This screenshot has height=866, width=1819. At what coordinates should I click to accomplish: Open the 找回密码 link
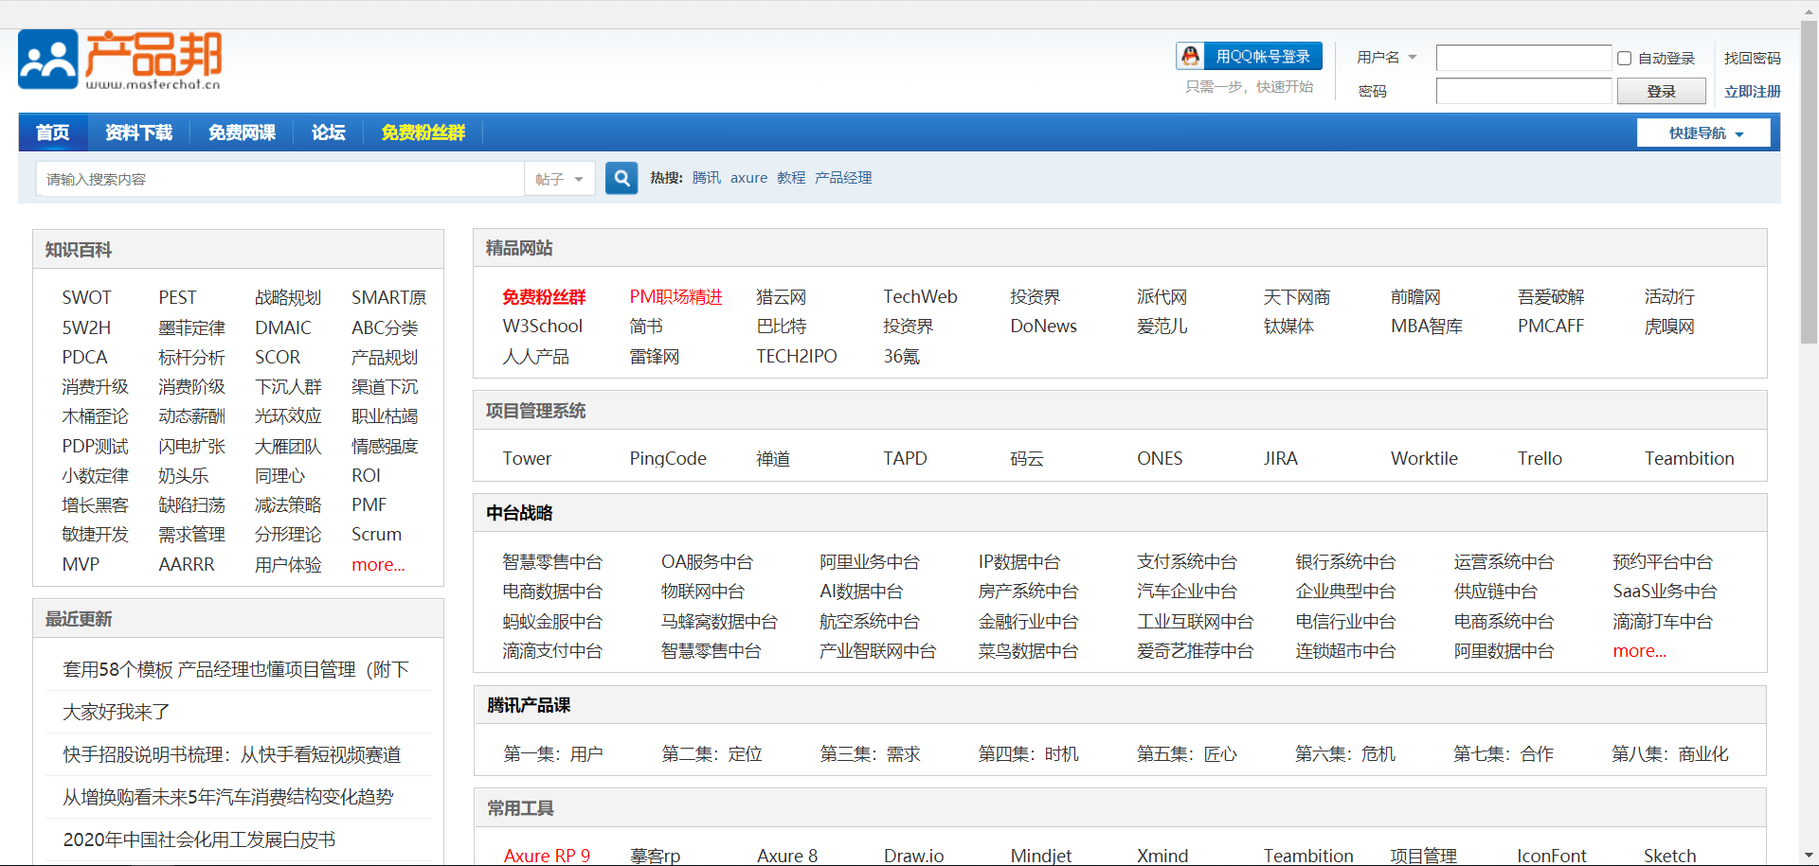pyautogui.click(x=1752, y=58)
